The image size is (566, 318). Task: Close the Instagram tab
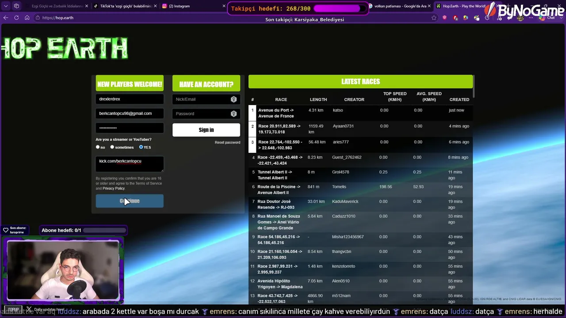click(224, 6)
